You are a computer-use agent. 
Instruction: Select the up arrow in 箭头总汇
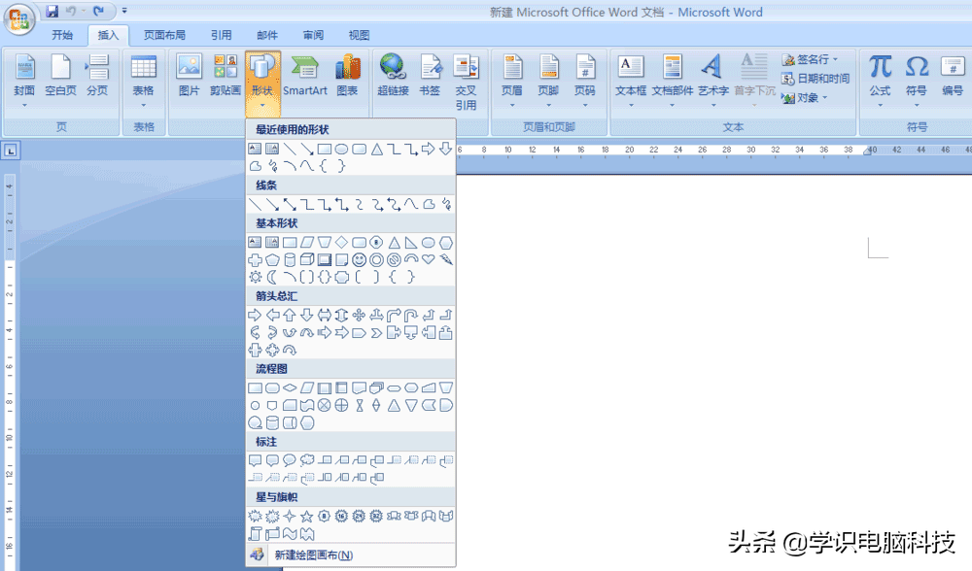[x=290, y=316]
